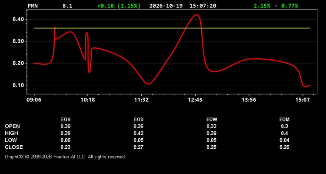326x174 pixels.
Task: Click EOW CLOSE value 8.25
Action: 211,147
